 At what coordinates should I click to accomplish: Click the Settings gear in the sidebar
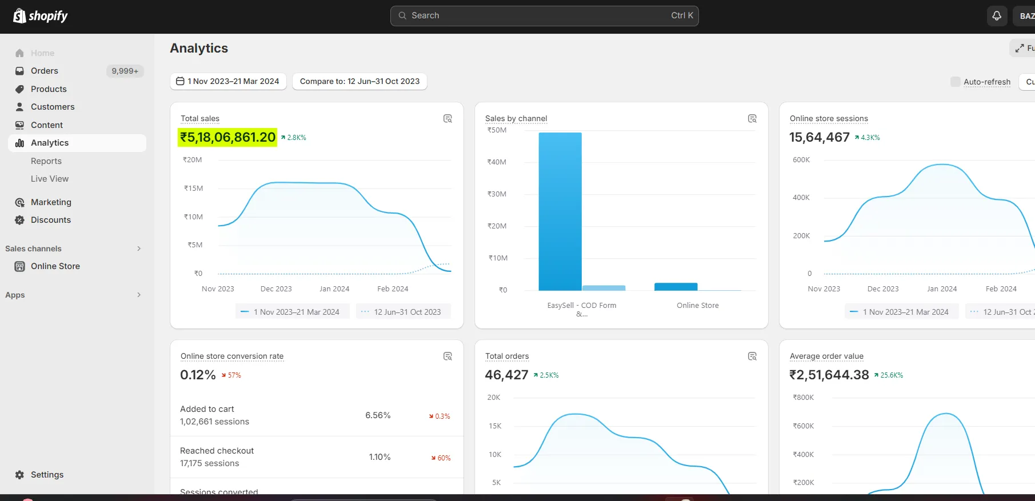[20, 475]
